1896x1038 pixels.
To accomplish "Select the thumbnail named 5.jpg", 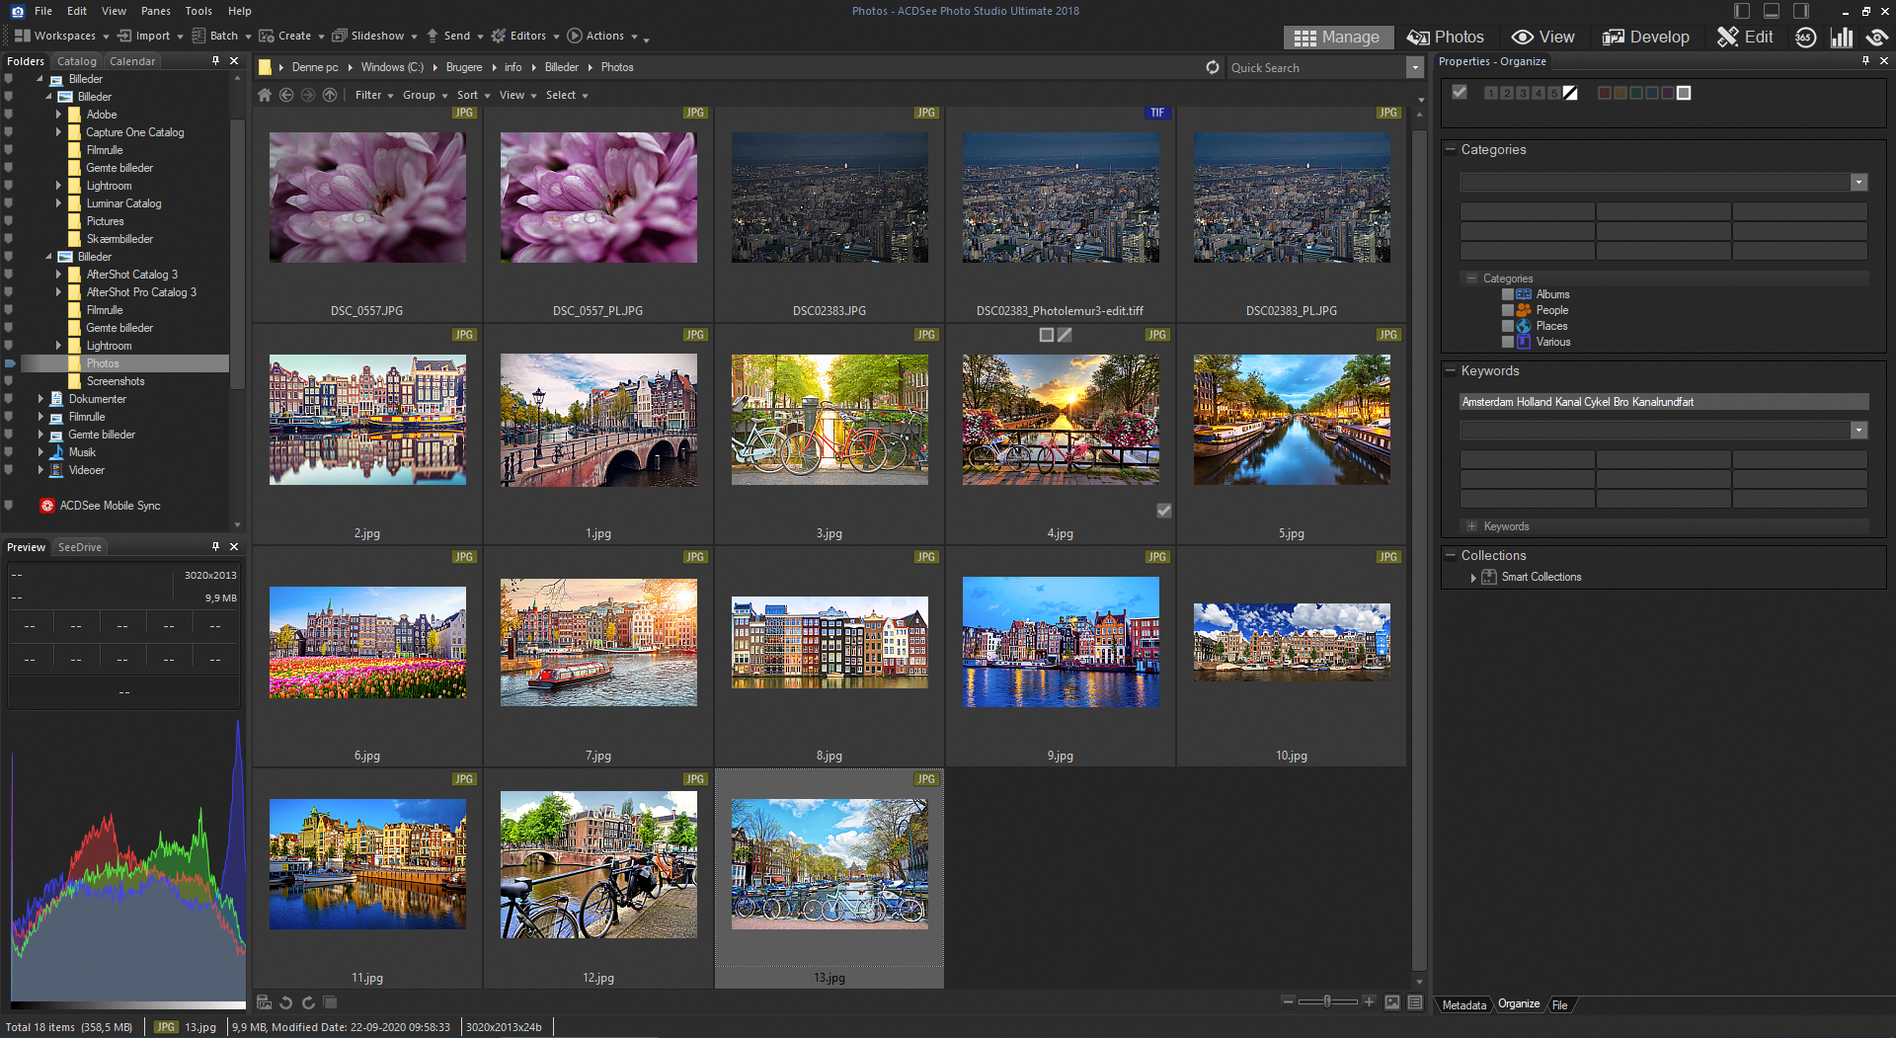I will [1291, 420].
